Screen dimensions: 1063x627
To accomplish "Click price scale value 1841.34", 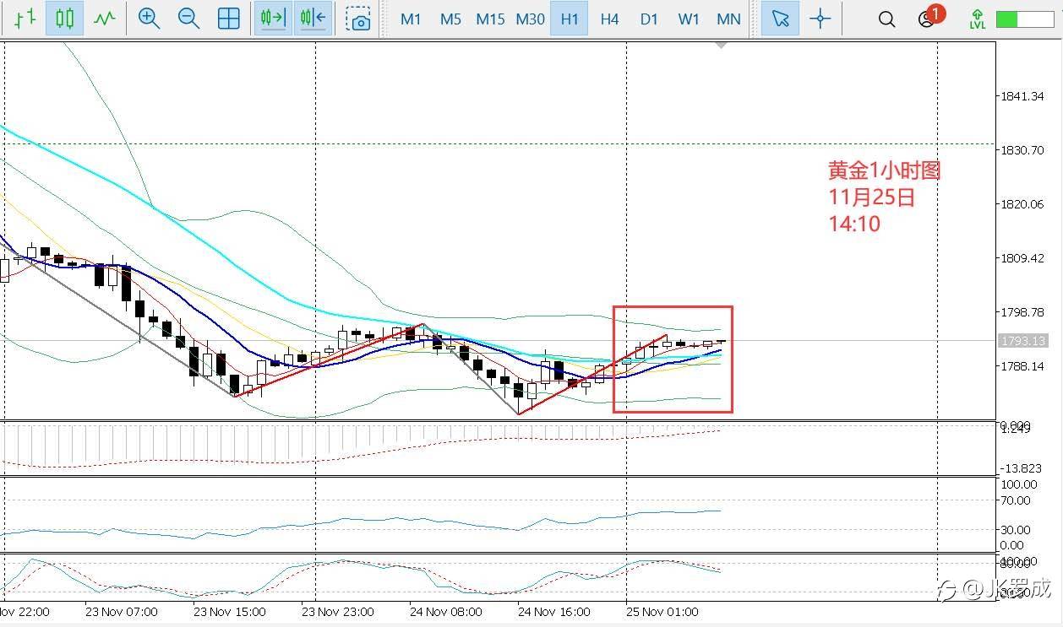I will pos(1022,96).
